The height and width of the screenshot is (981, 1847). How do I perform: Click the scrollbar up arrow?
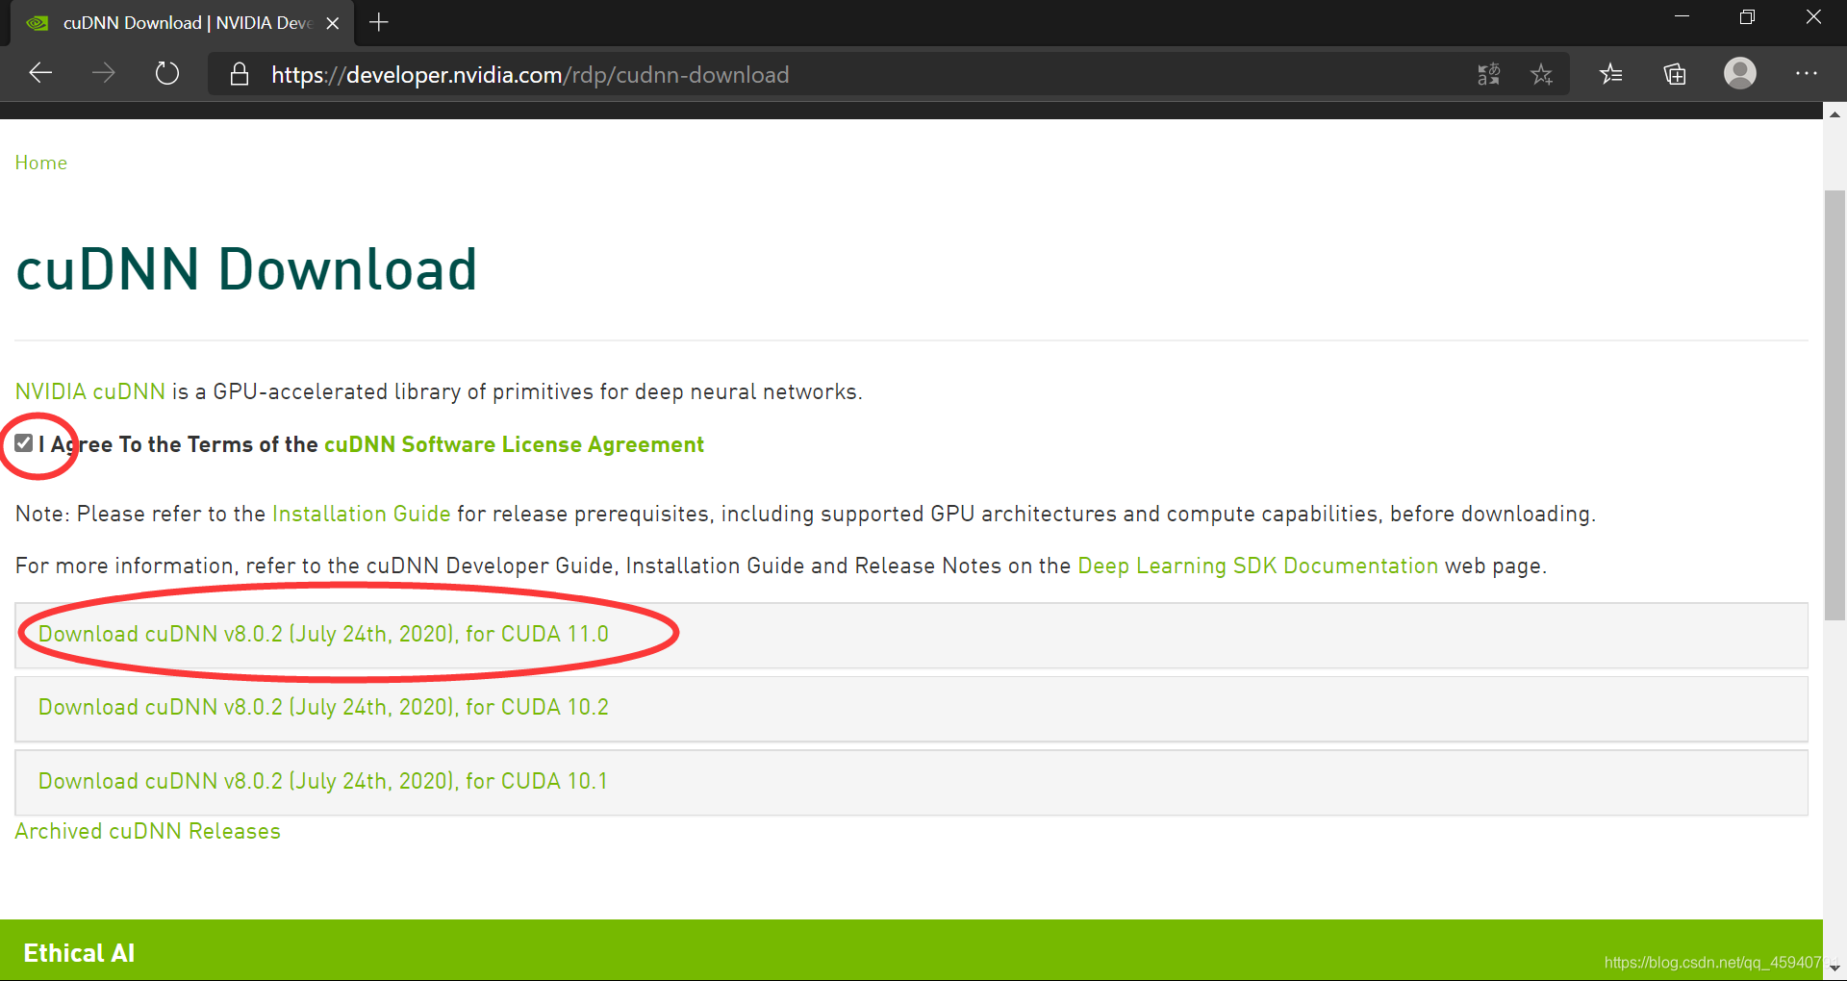(1834, 113)
